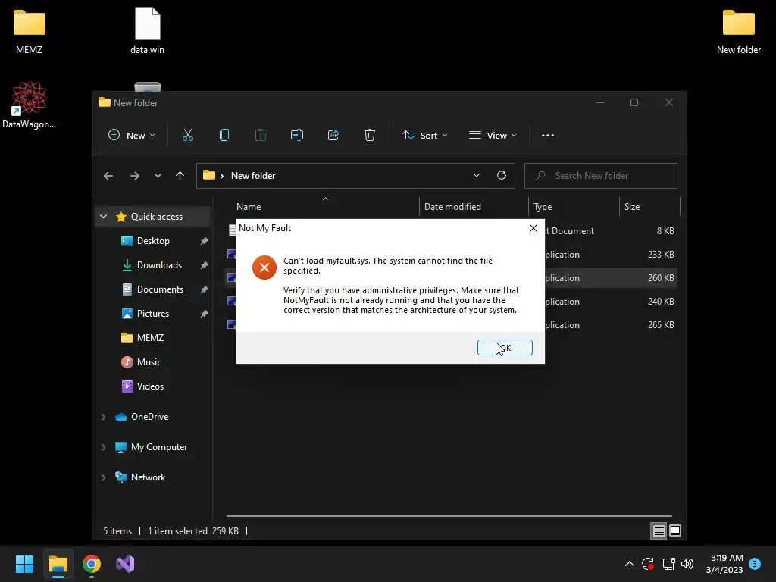Go forward using the forward arrow
The image size is (776, 582).
tap(135, 176)
